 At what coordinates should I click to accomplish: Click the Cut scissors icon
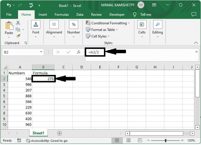pos(18,23)
